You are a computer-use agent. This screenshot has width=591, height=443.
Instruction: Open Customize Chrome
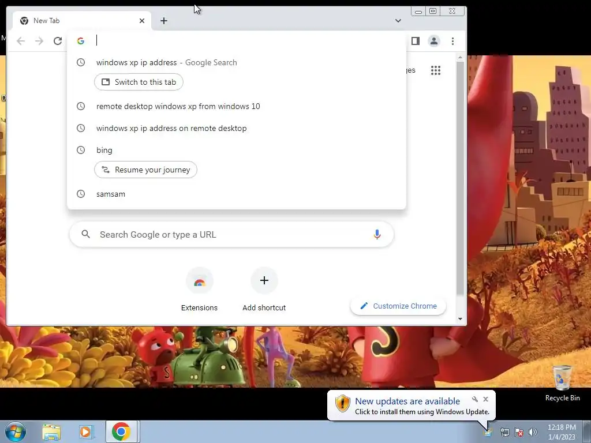[398, 306]
